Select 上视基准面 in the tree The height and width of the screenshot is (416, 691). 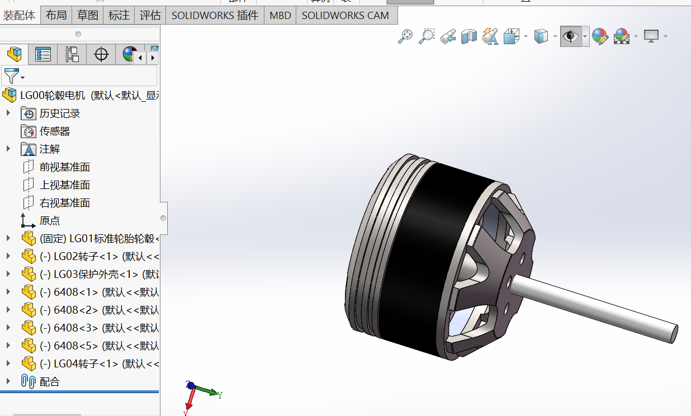coord(65,185)
